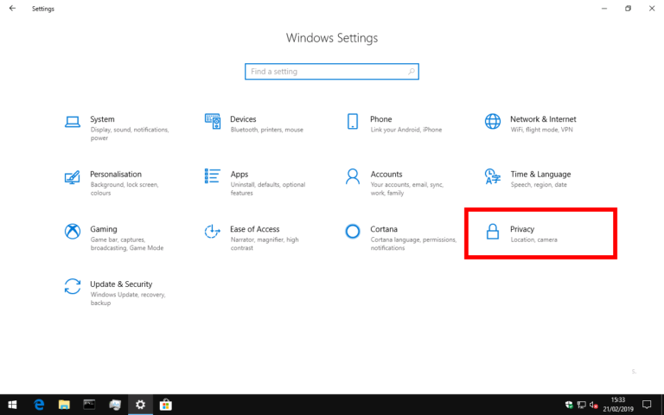Click the muted volume tray icon
Image resolution: width=664 pixels, height=415 pixels.
(594, 405)
